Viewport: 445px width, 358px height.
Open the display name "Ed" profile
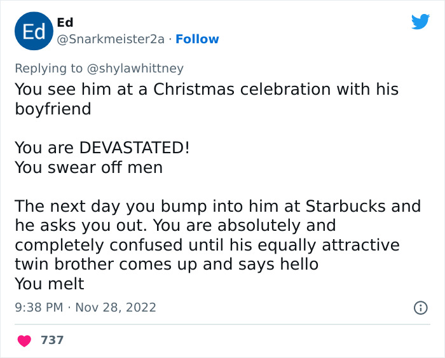[65, 22]
